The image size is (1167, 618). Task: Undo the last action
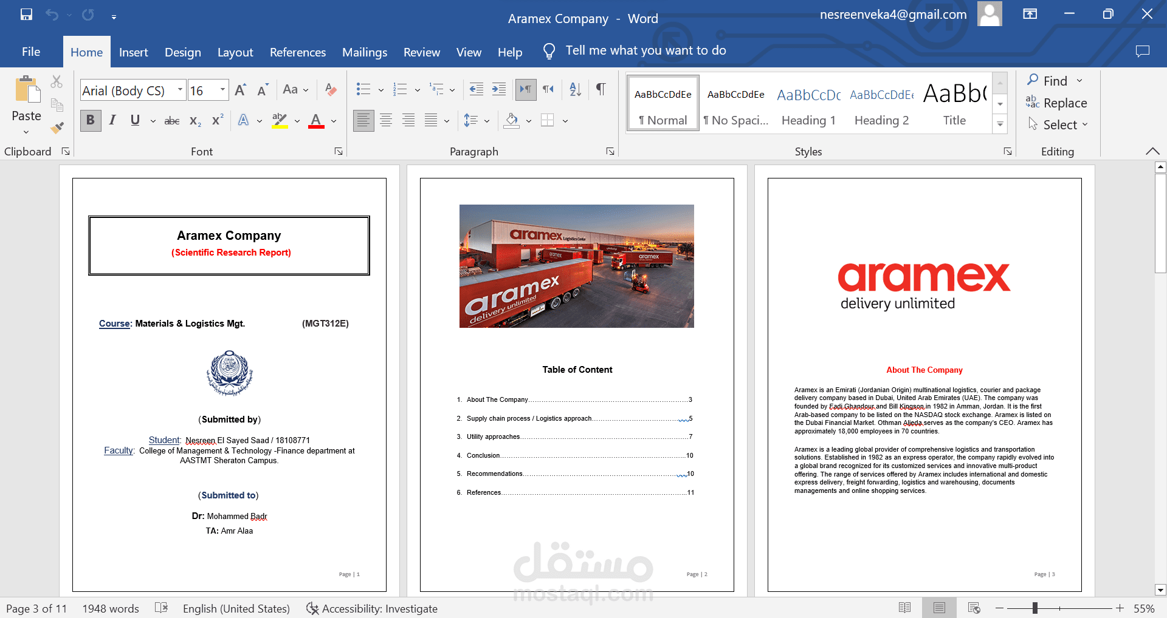tap(52, 15)
